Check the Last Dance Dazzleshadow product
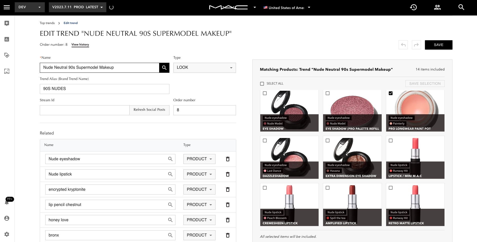Image resolution: width=477 pixels, height=242 pixels. pos(265,140)
